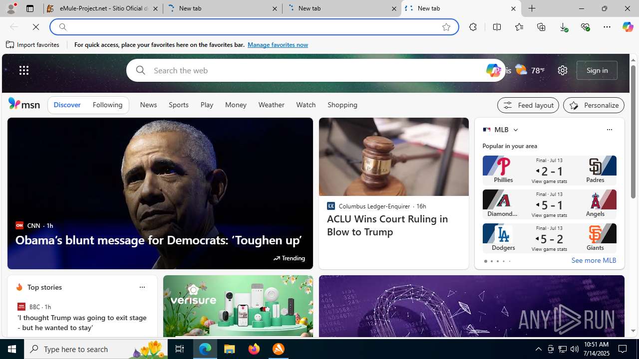The width and height of the screenshot is (639, 359).
Task: Select the Discover feed tab
Action: coord(67,105)
